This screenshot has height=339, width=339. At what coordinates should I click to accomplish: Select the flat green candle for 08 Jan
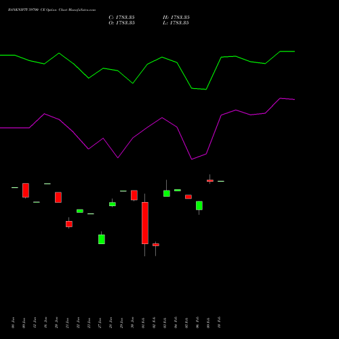(15, 187)
